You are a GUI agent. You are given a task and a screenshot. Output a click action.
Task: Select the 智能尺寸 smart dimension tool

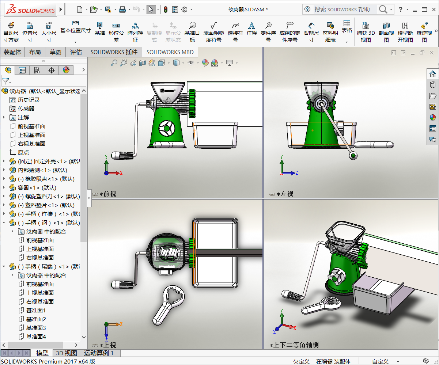pyautogui.click(x=311, y=32)
